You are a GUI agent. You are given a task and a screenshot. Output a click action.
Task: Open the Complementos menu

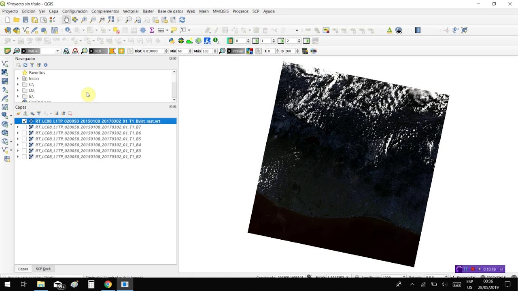105,11
